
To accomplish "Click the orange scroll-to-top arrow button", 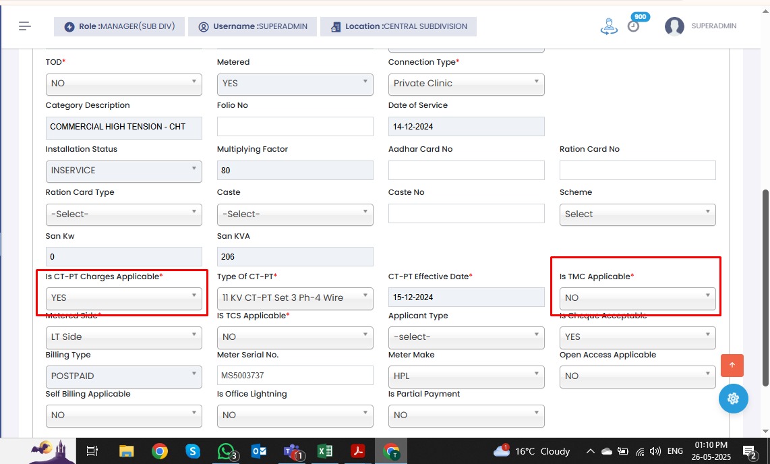I will (732, 366).
